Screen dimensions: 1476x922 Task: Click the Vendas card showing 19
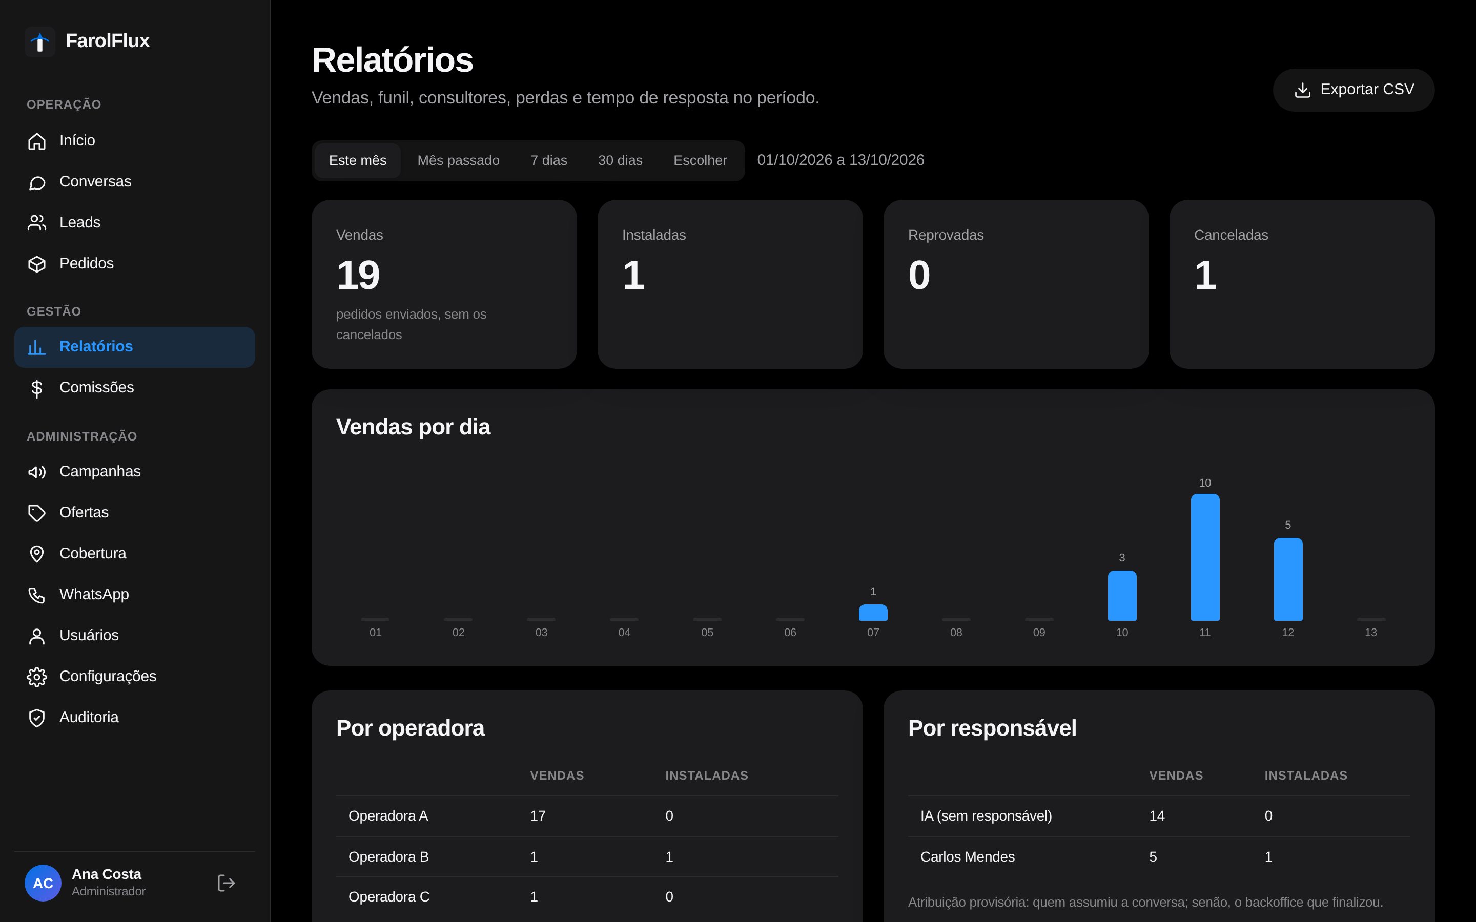click(x=444, y=284)
